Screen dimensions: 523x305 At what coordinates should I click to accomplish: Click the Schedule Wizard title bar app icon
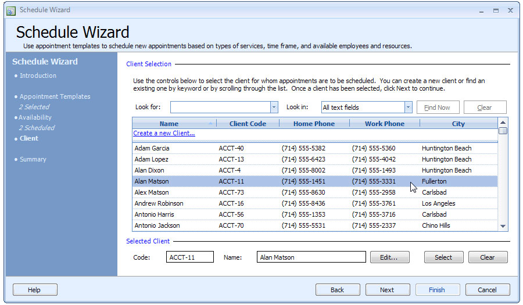point(11,10)
